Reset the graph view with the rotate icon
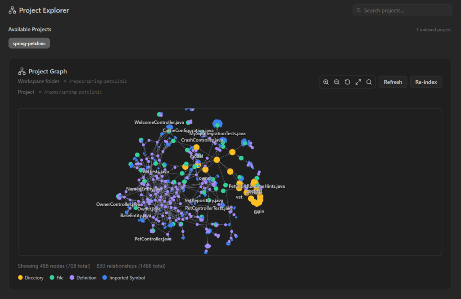 click(x=348, y=82)
